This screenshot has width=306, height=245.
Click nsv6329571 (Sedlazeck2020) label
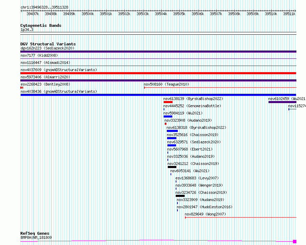click(x=194, y=142)
